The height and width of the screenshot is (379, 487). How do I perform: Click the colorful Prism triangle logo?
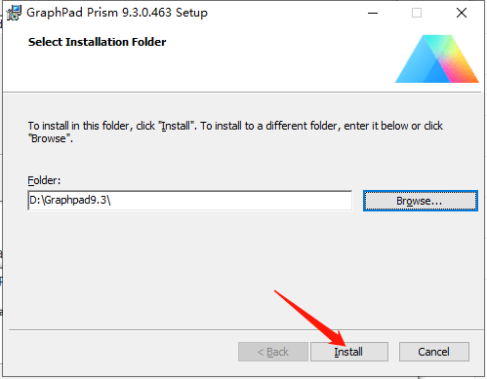pyautogui.click(x=437, y=58)
